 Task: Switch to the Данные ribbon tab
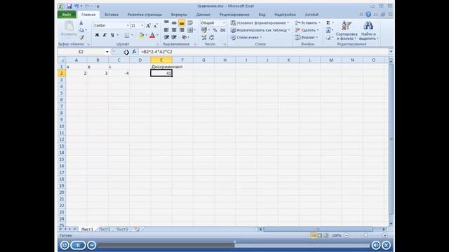point(203,14)
